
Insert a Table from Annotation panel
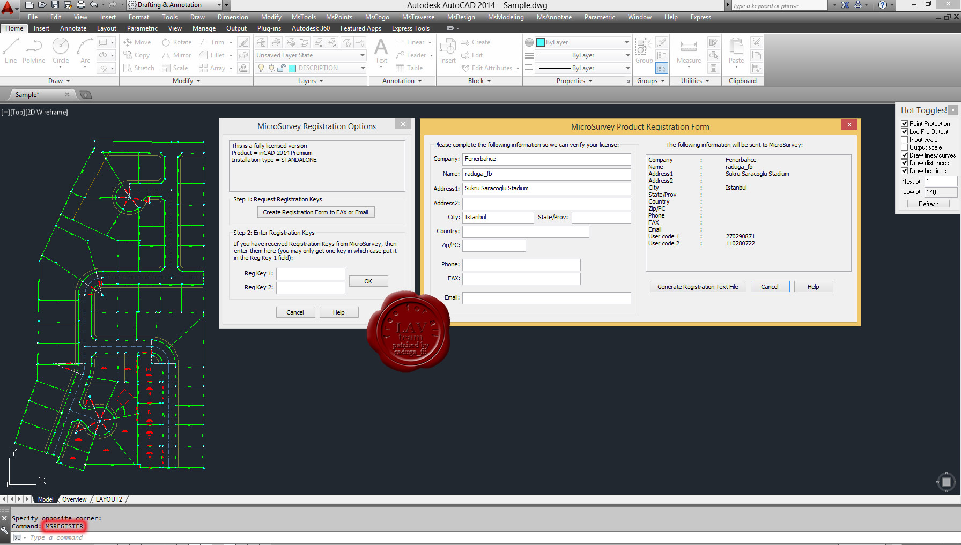click(x=409, y=68)
